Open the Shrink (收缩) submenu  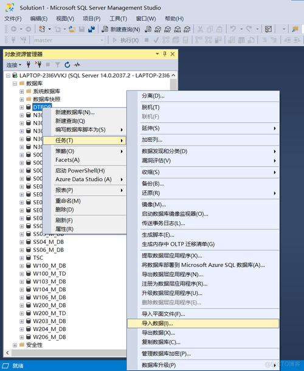point(203,172)
